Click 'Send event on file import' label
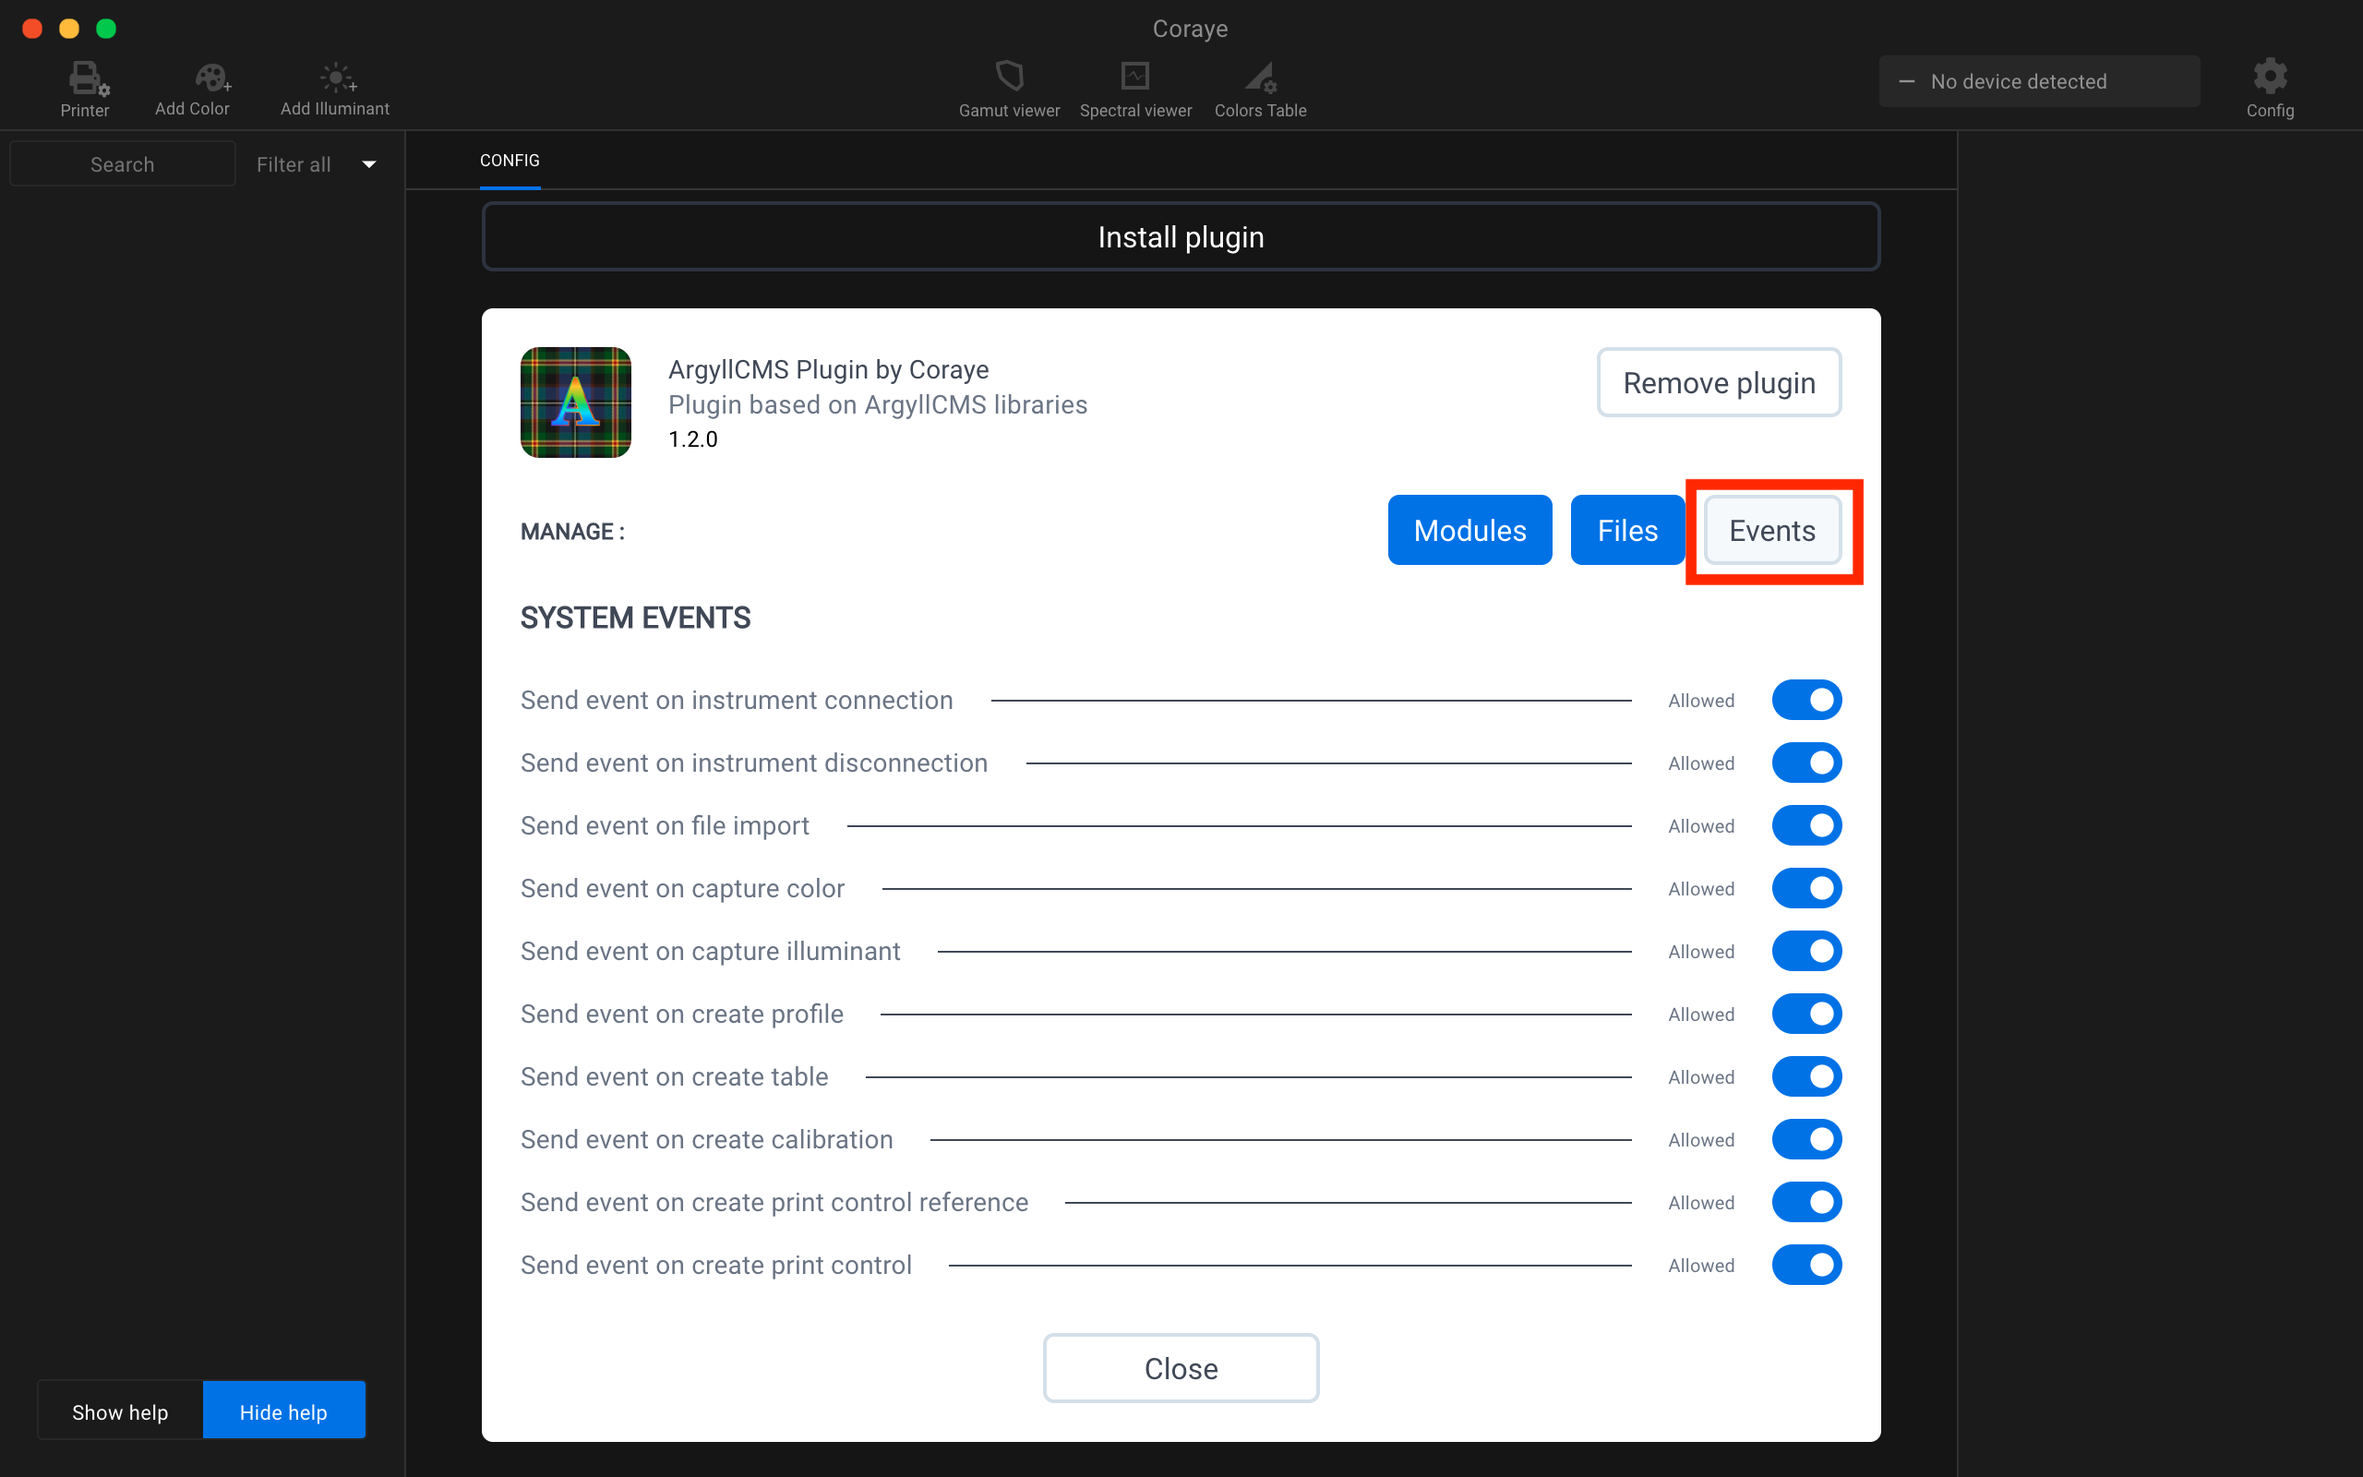2363x1477 pixels. pos(664,825)
